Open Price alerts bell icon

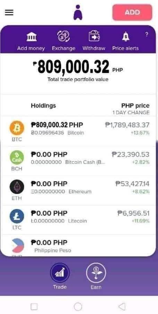tap(126, 37)
